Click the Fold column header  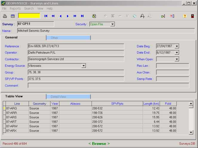pyautogui.click(x=168, y=104)
